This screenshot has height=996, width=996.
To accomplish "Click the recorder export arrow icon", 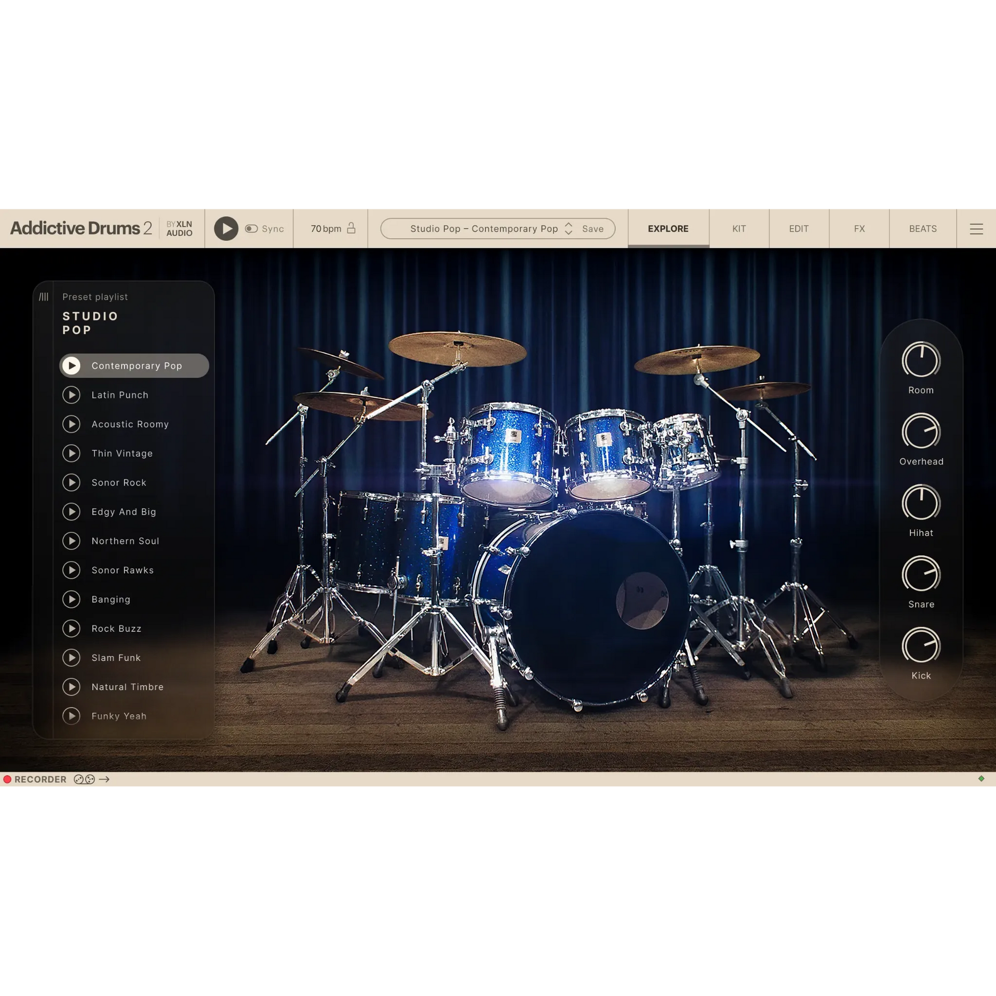I will coord(104,780).
